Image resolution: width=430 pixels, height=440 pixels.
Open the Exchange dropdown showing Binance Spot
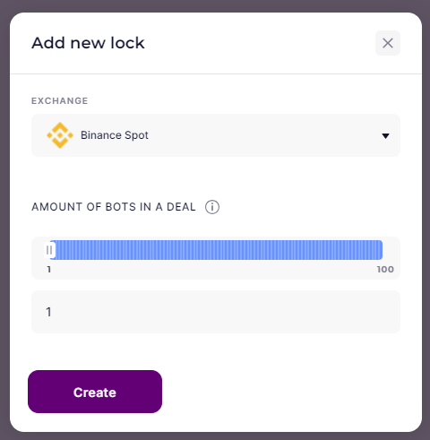point(216,135)
